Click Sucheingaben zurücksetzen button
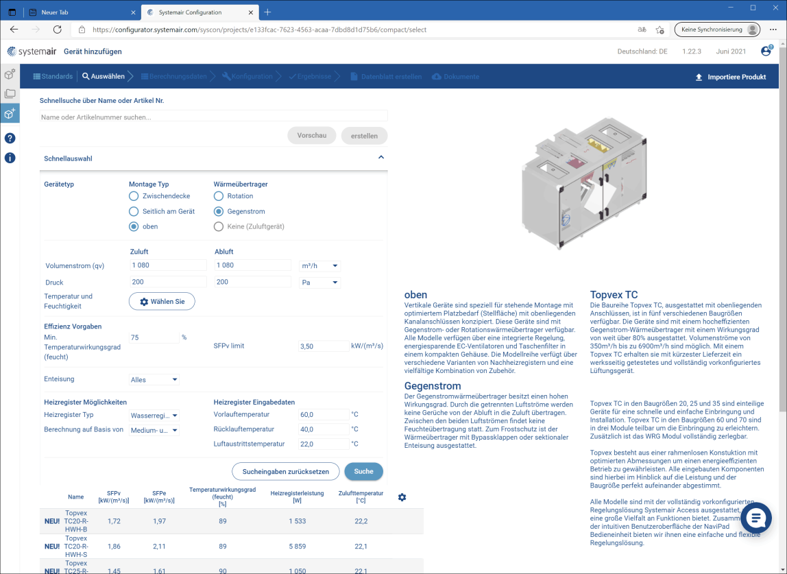Screen dimensions: 787x574 pos(286,472)
